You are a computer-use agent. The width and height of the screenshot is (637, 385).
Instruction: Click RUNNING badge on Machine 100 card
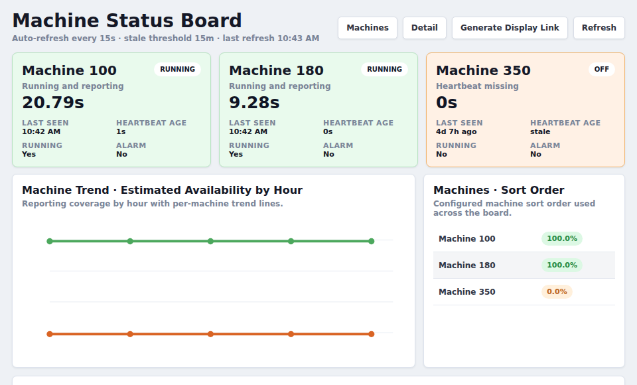[178, 69]
